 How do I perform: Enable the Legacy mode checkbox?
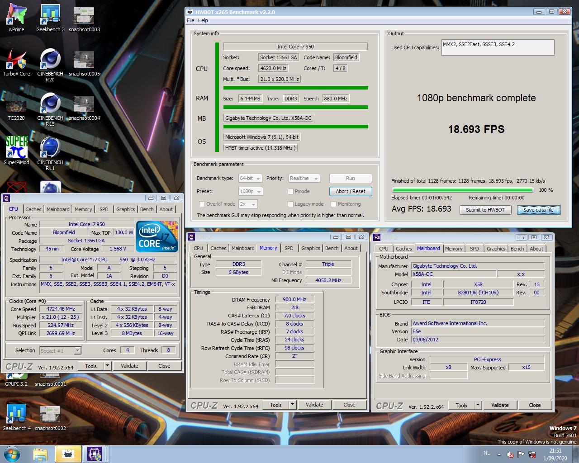click(x=290, y=204)
